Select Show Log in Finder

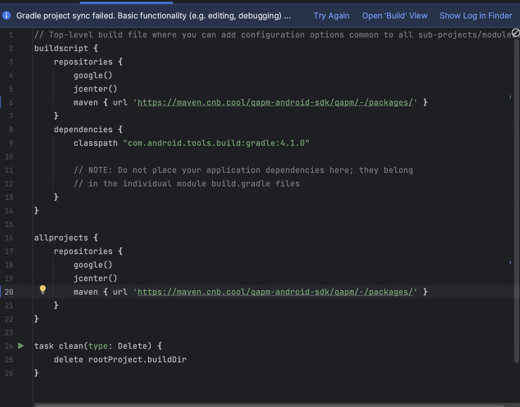475,16
